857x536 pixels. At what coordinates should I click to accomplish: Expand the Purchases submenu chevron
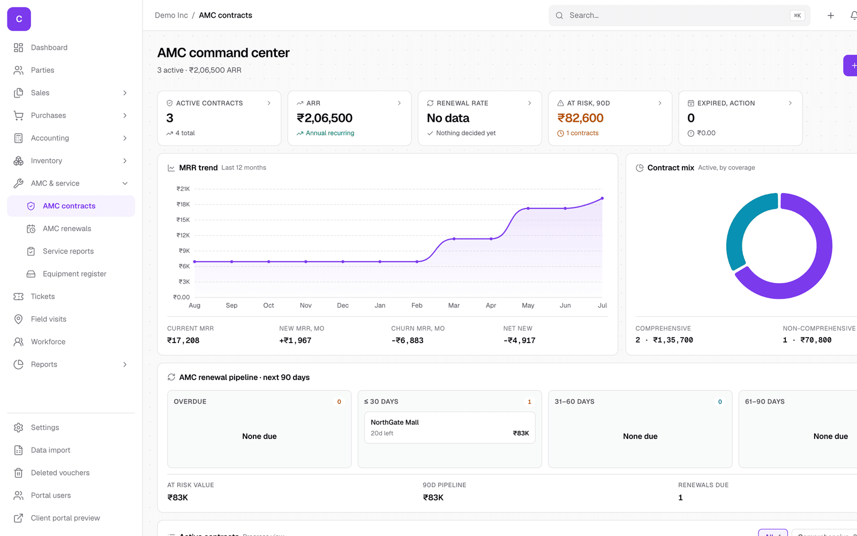coord(125,115)
